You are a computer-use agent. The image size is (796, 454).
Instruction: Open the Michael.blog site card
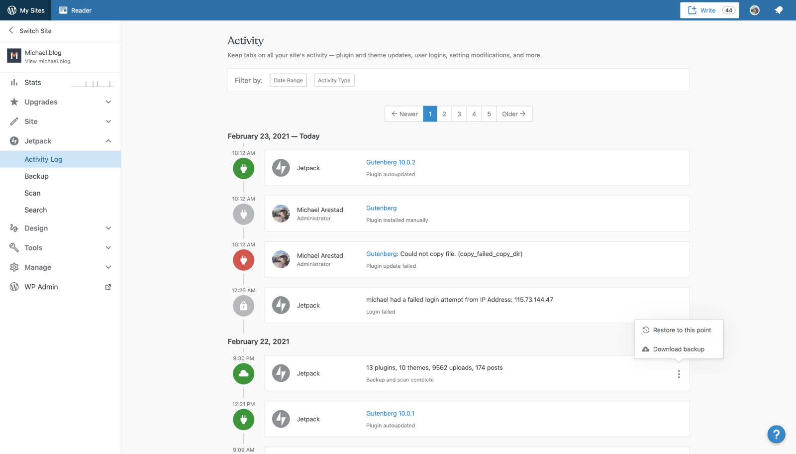click(x=60, y=56)
